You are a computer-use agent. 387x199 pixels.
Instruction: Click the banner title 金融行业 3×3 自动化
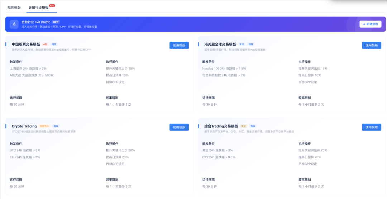click(x=36, y=22)
